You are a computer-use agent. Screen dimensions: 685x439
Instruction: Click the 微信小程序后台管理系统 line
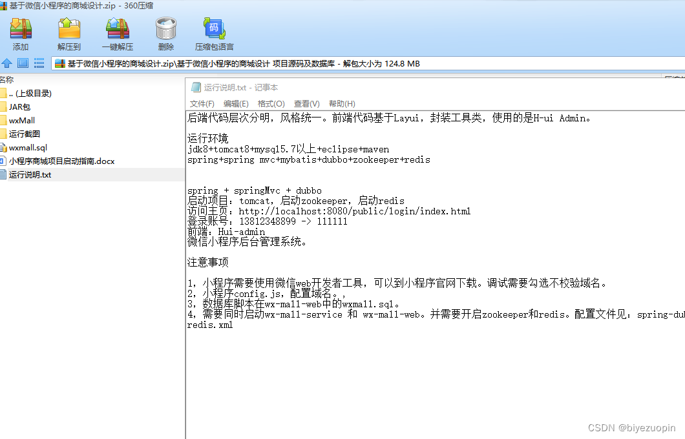click(x=247, y=241)
